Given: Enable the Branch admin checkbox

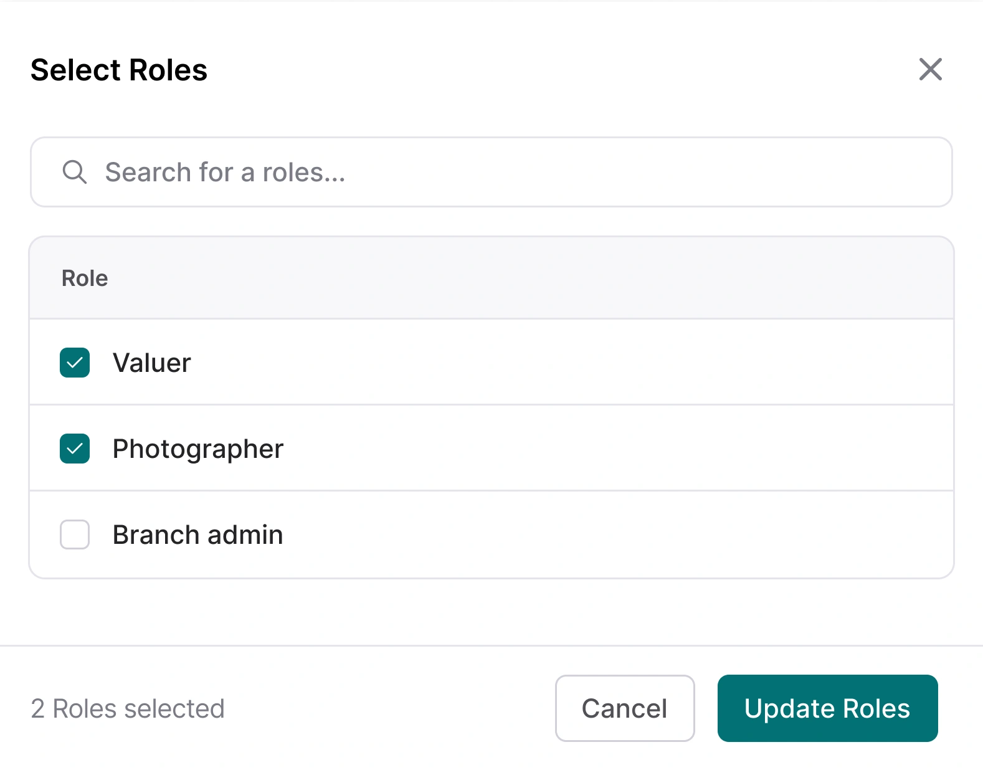Looking at the screenshot, I should coord(75,535).
